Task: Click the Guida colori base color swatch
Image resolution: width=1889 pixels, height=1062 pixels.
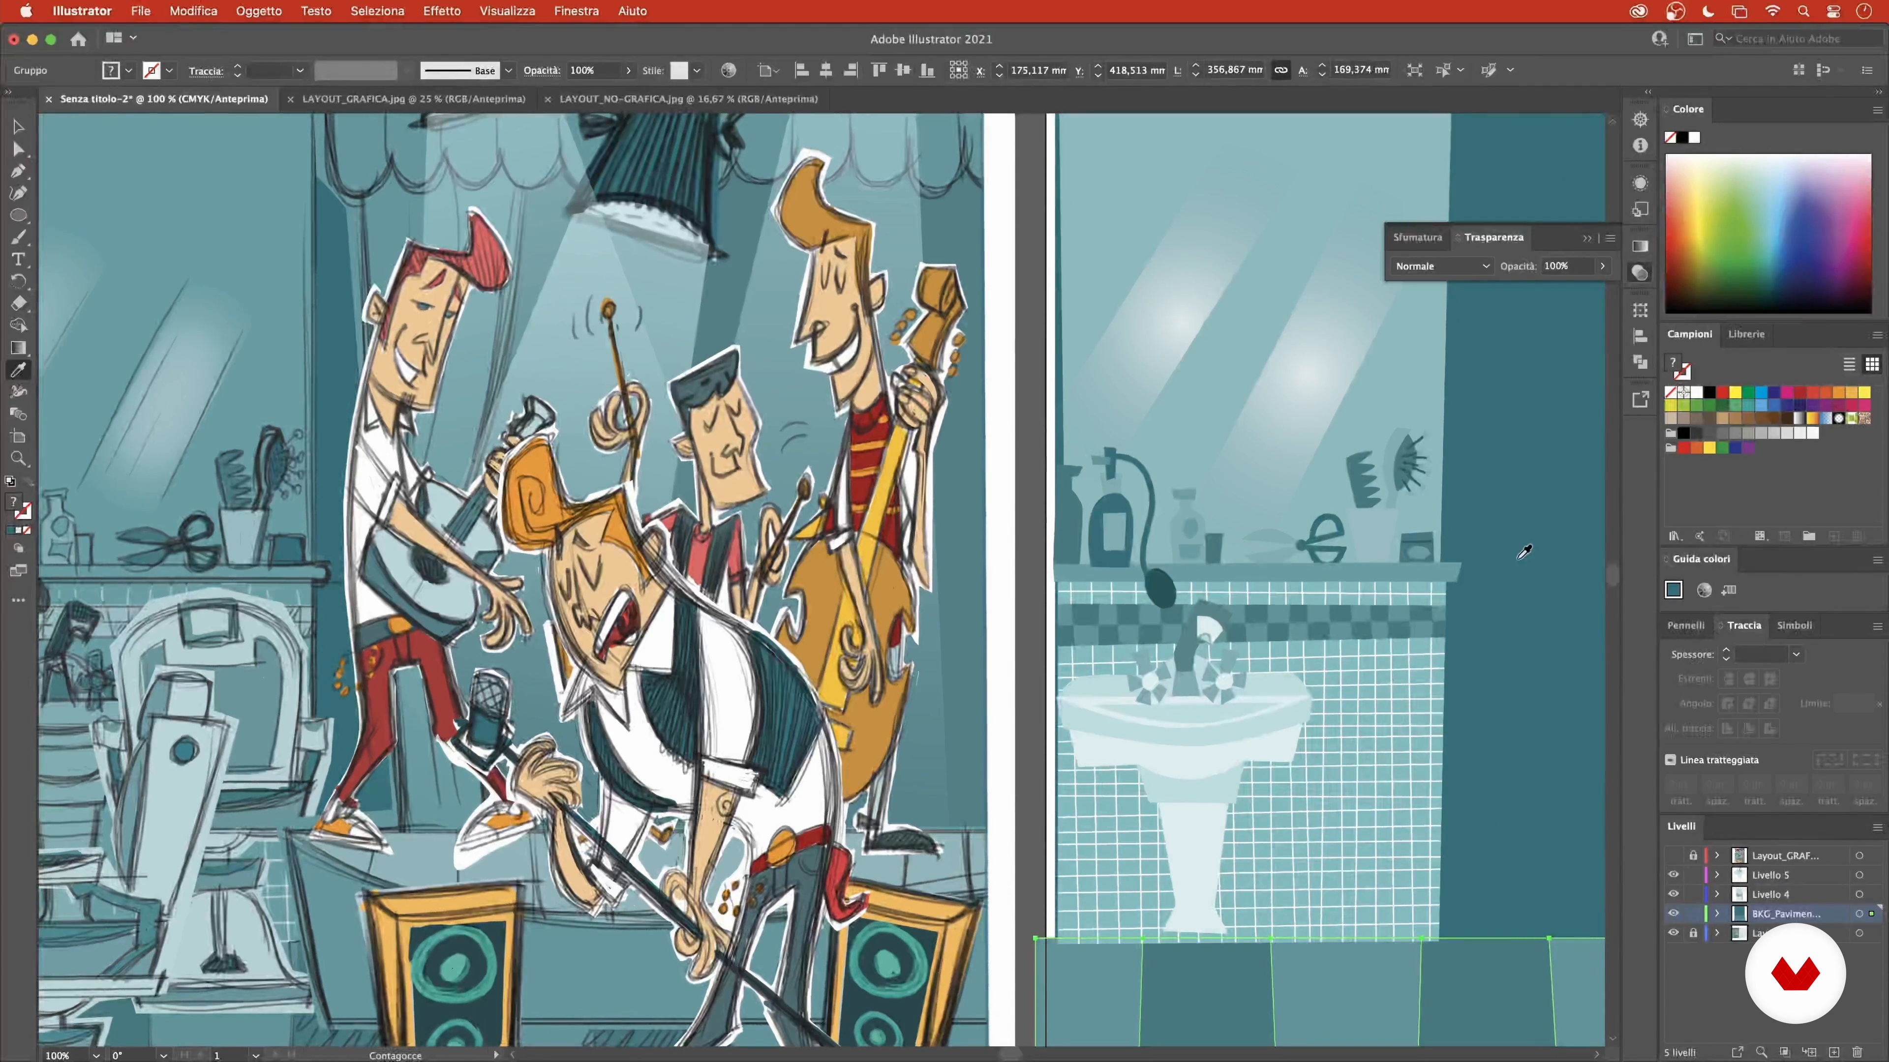Action: 1674,590
